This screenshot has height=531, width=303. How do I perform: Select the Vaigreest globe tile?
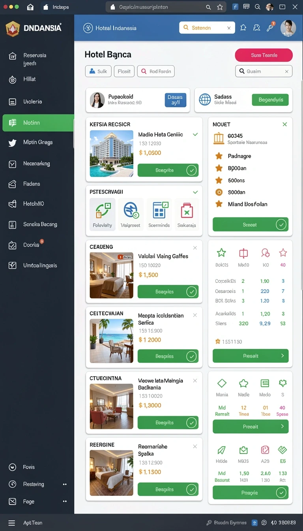[131, 214]
